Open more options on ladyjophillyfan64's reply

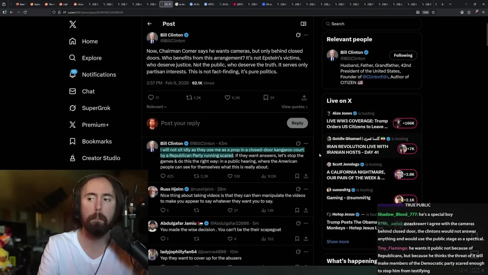point(306,252)
